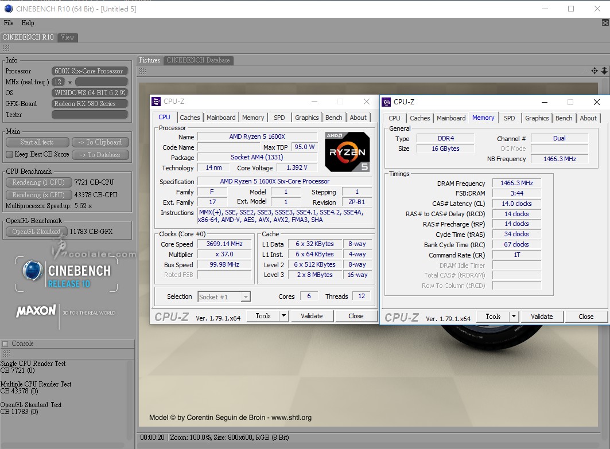
Task: Click the pan view arrows icon in Pictures panel
Action: coord(595,71)
